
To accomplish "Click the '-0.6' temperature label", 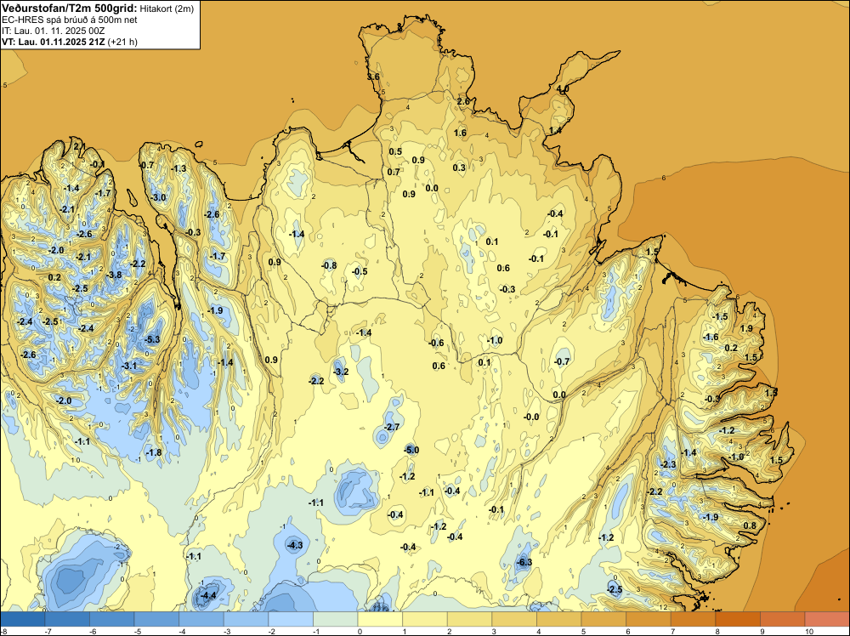I will coord(436,343).
